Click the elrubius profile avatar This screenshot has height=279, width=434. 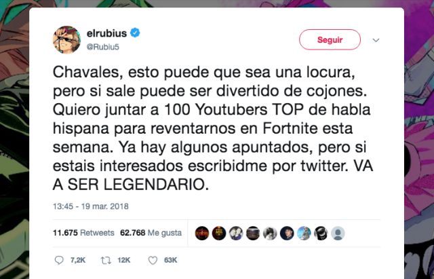[66, 40]
